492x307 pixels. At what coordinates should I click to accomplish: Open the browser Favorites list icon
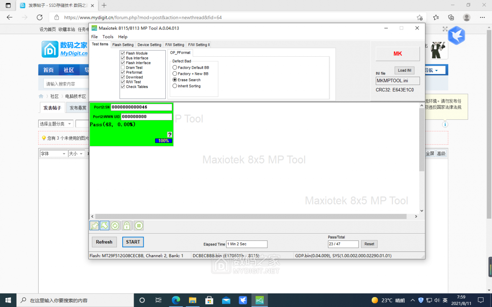coord(436,17)
